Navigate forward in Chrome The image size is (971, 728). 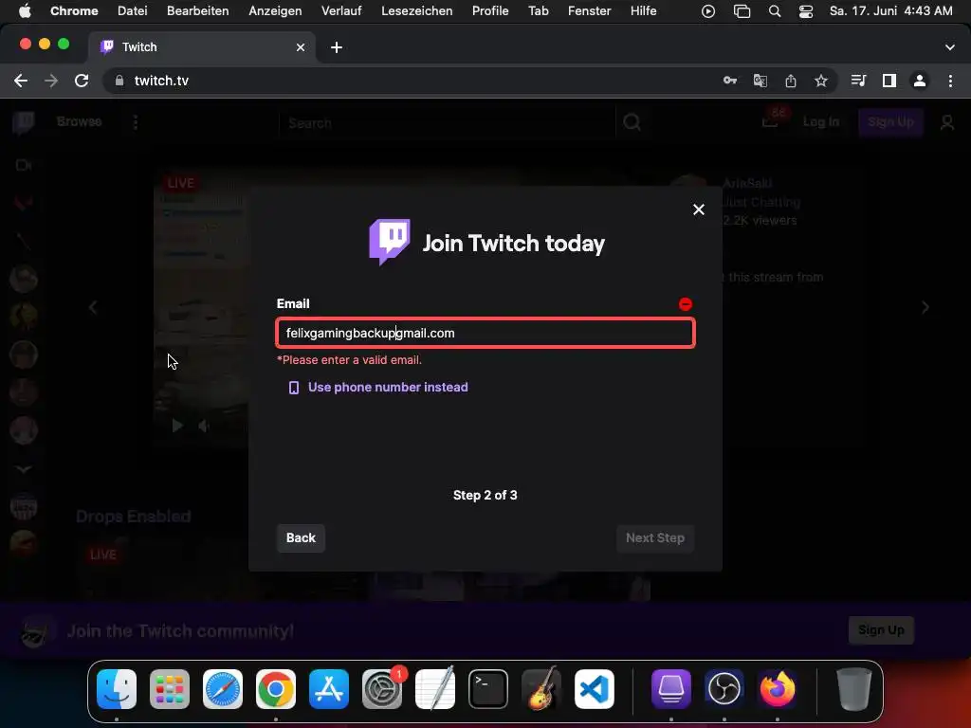pos(51,81)
